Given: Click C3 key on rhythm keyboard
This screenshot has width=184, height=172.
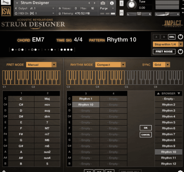Looking at the screenshot, I should tap(69, 82).
